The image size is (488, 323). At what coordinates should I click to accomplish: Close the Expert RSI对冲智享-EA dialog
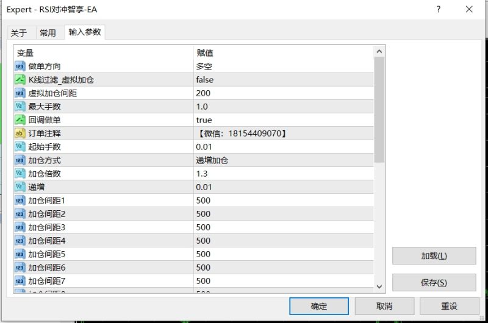[469, 9]
